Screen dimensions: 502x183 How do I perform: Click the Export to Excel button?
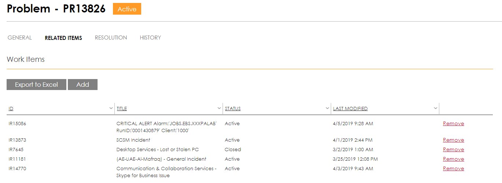point(36,85)
